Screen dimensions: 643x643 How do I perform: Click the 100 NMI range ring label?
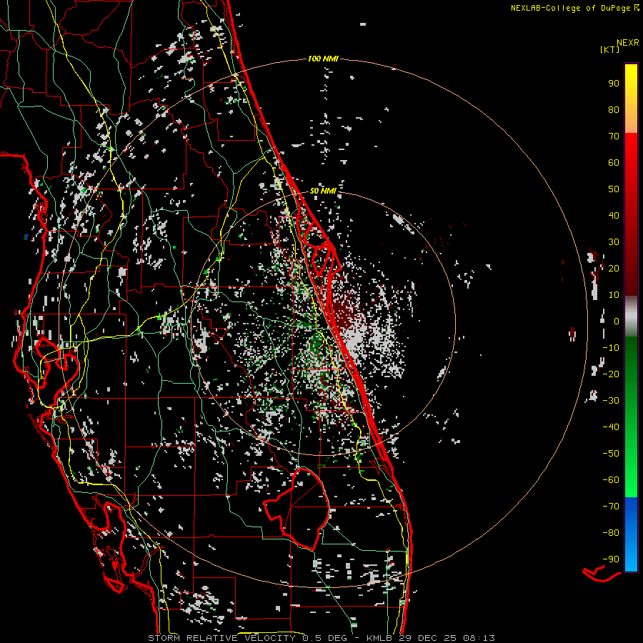click(323, 59)
